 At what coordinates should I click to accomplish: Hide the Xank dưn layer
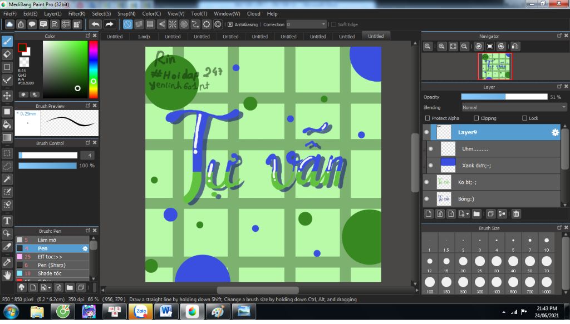(x=431, y=166)
